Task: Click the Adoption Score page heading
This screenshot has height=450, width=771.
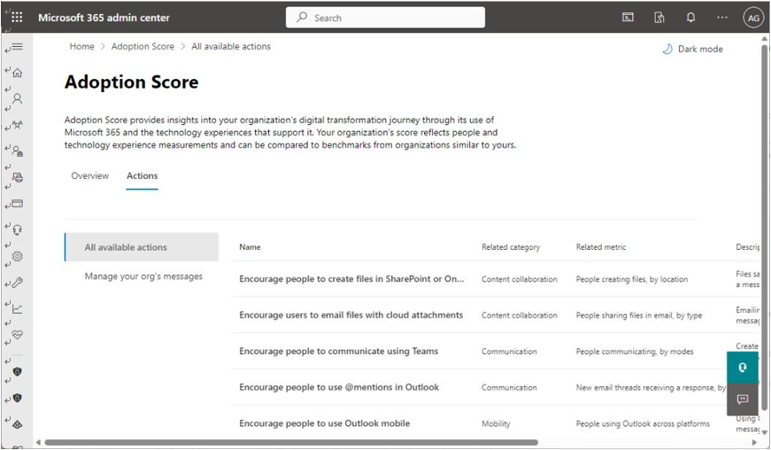Action: pos(131,81)
